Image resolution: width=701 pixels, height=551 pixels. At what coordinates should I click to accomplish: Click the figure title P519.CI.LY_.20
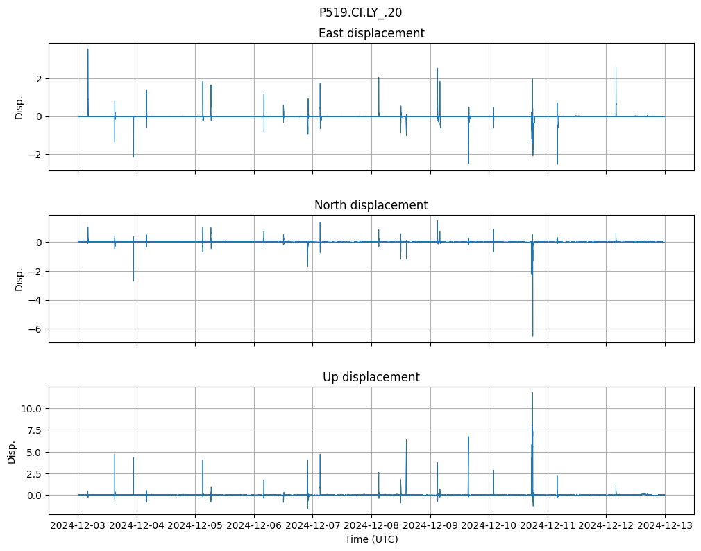point(360,12)
